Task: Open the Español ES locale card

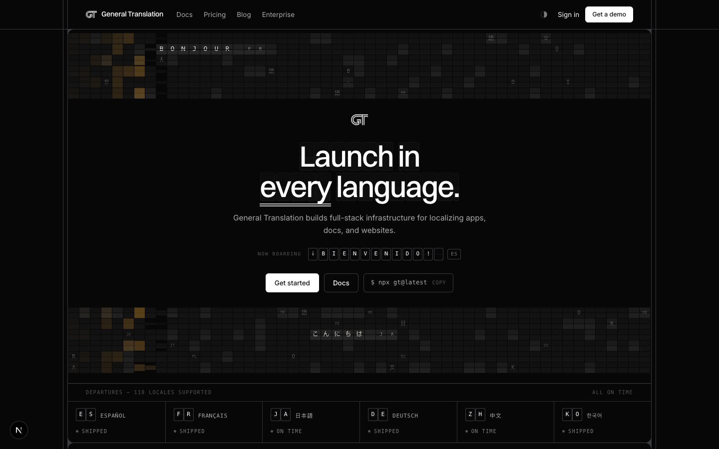Action: [x=117, y=422]
